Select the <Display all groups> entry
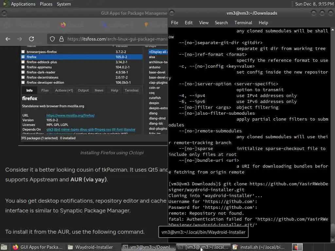This screenshot has height=251, width=335. (158, 52)
